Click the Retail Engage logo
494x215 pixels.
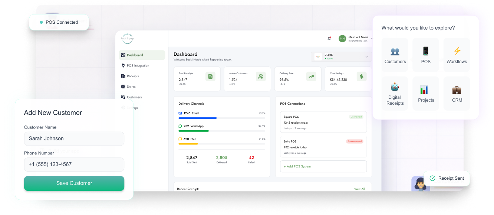point(127,38)
